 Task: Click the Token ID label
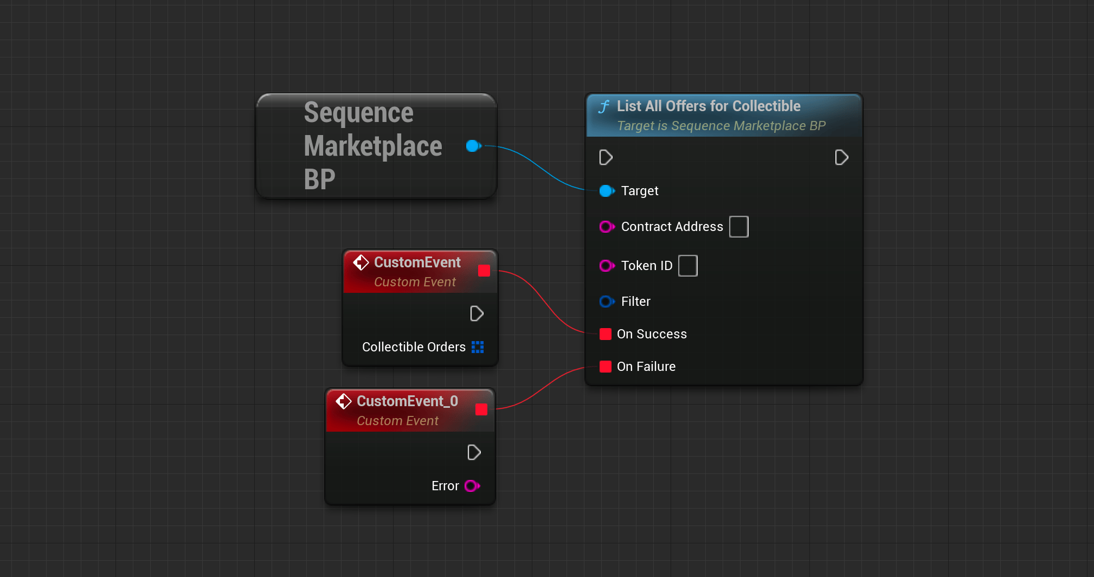647,266
